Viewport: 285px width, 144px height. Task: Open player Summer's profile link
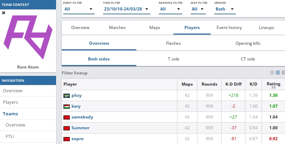pyautogui.click(x=81, y=128)
